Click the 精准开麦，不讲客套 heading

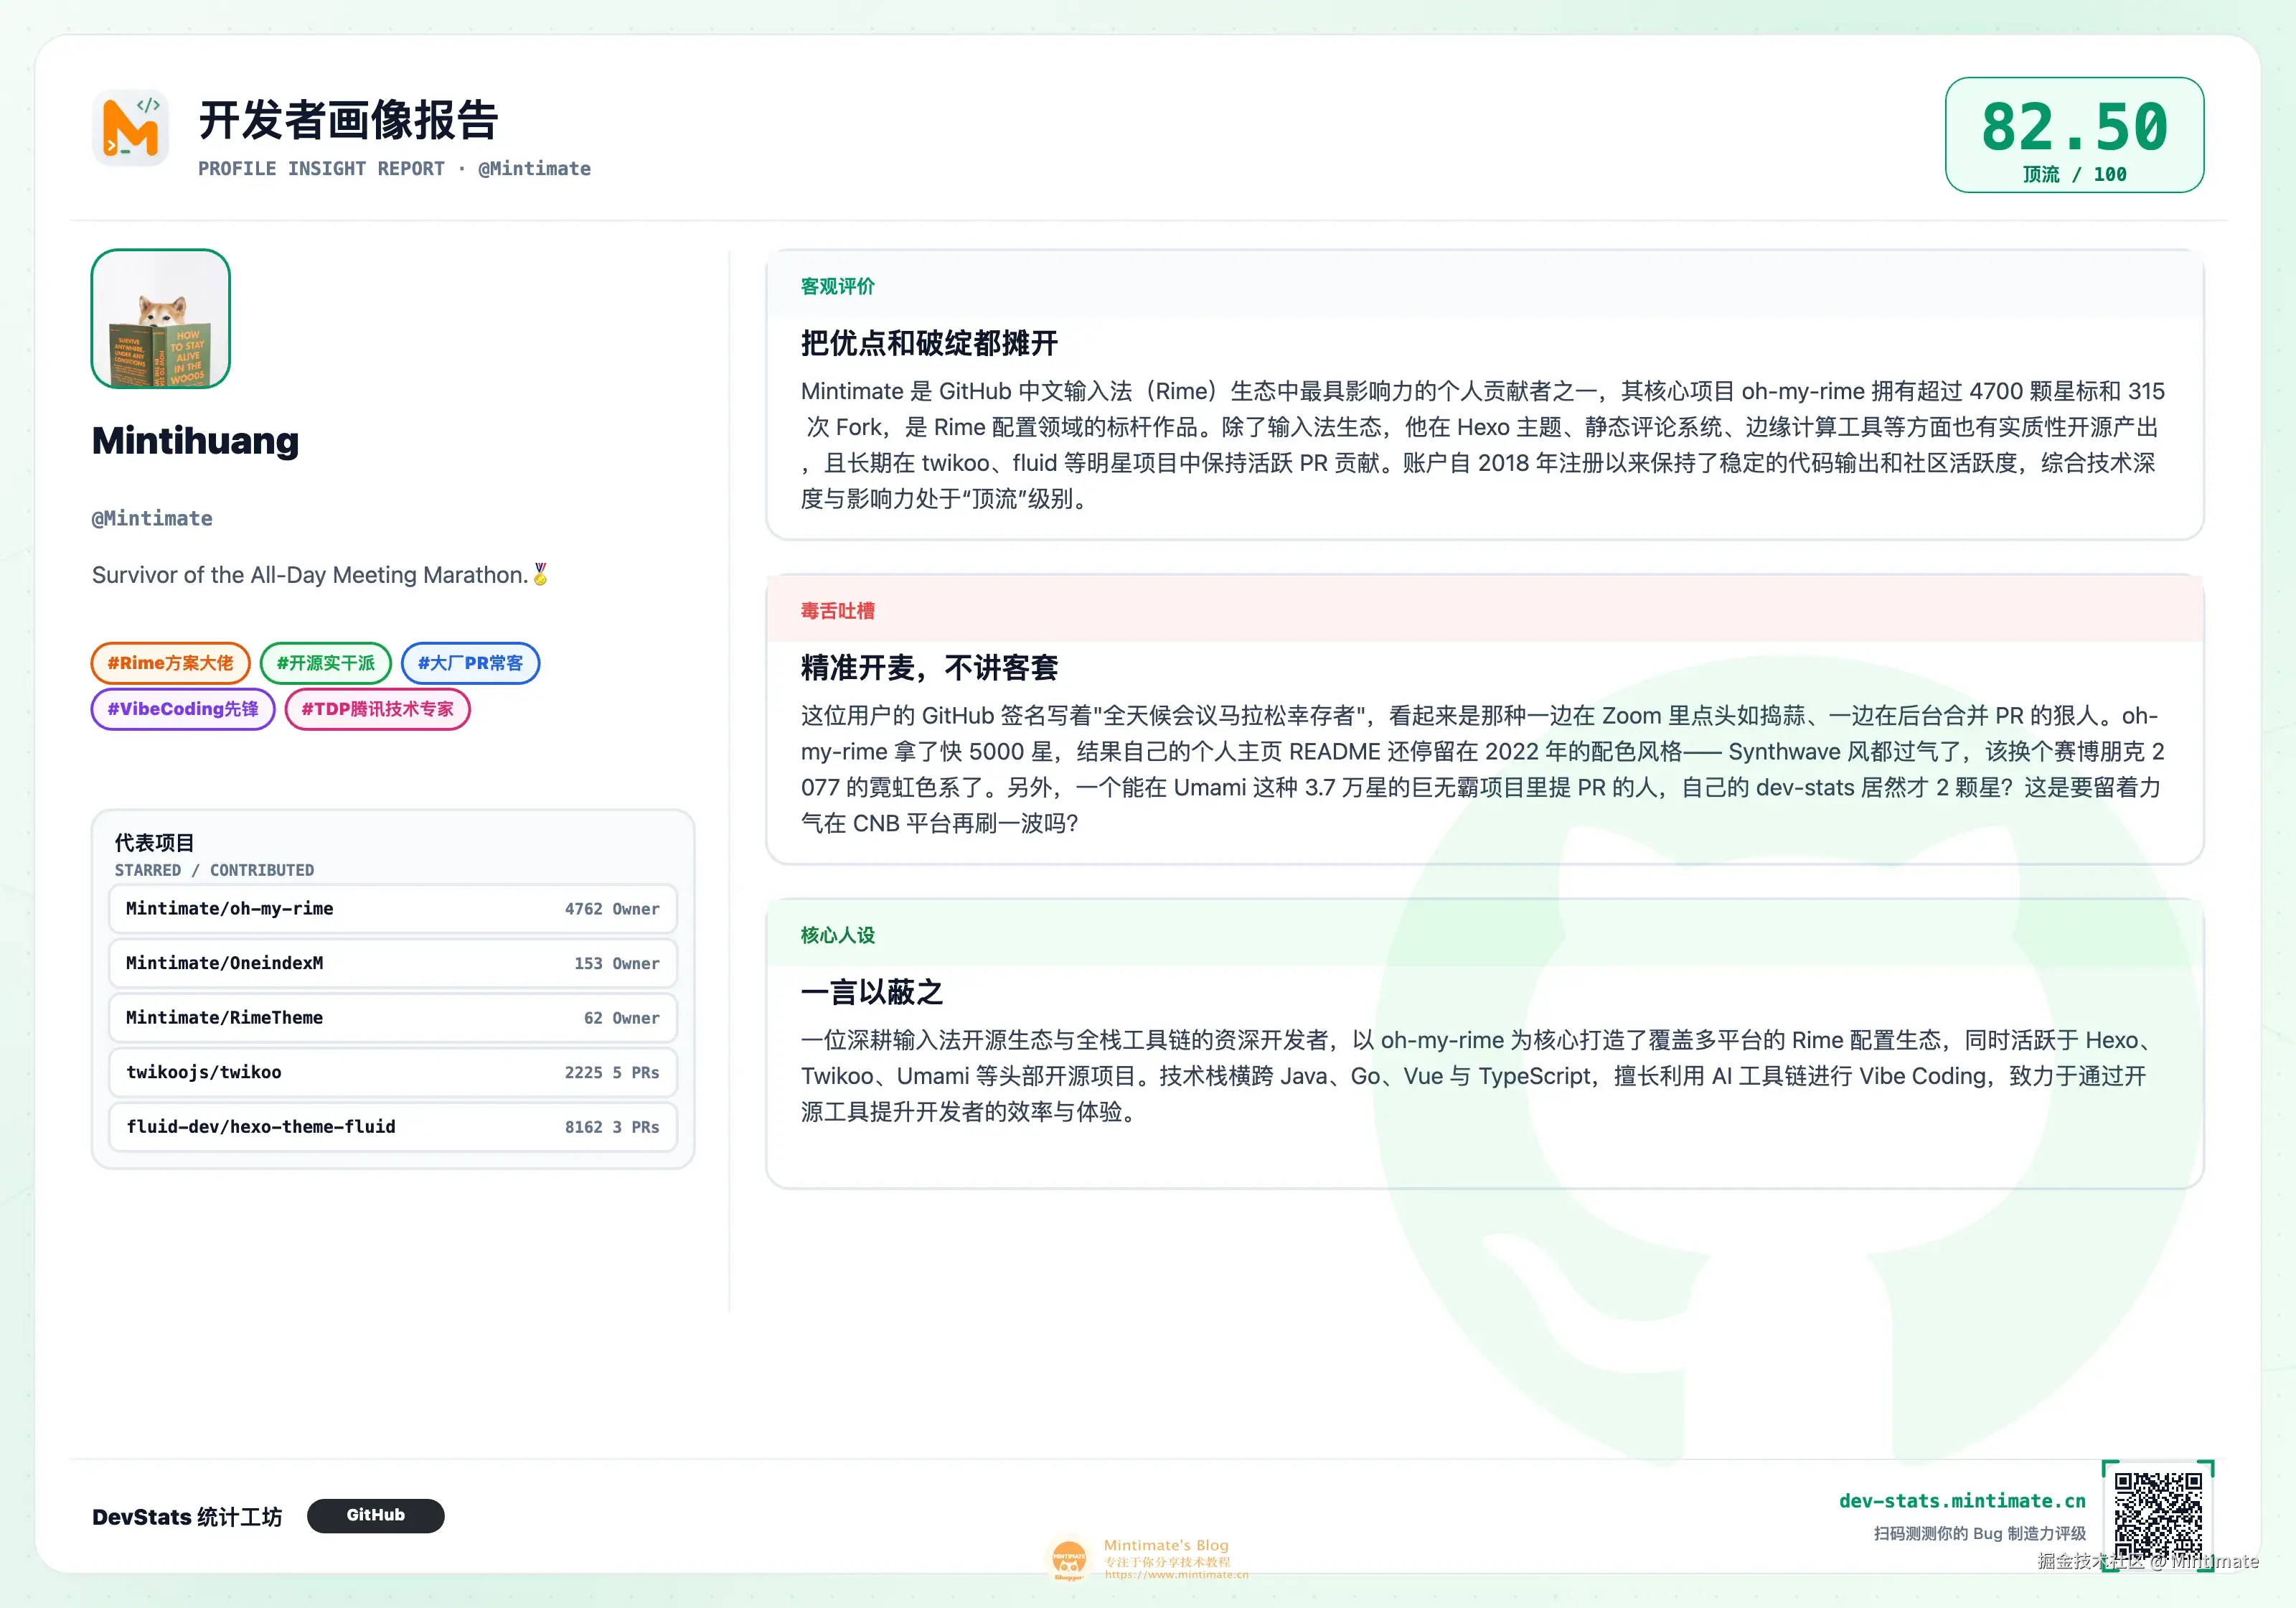coord(929,668)
